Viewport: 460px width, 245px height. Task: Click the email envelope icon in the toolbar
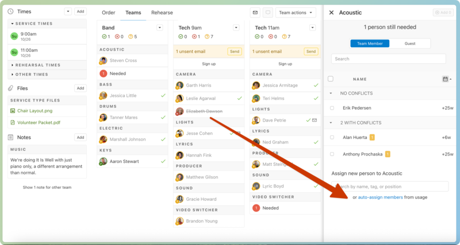click(x=255, y=13)
